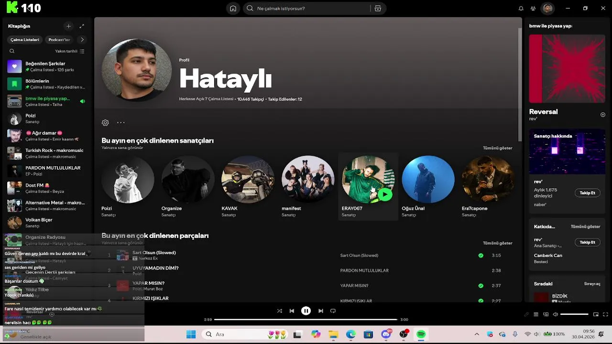Image resolution: width=612 pixels, height=344 pixels.
Task: Open the Yakın tarihli sort dropdown
Action: pos(70,51)
